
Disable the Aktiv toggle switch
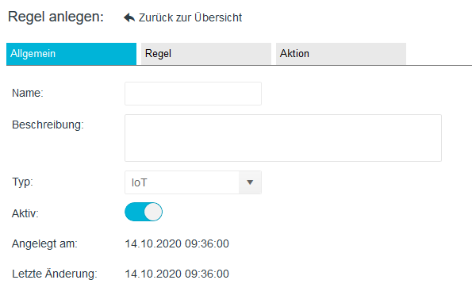(x=144, y=212)
